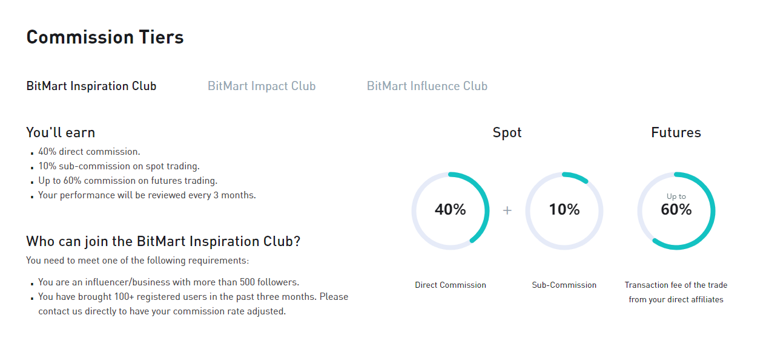
Task: Click "Up to 60% commission on futures" bullet
Action: [128, 181]
